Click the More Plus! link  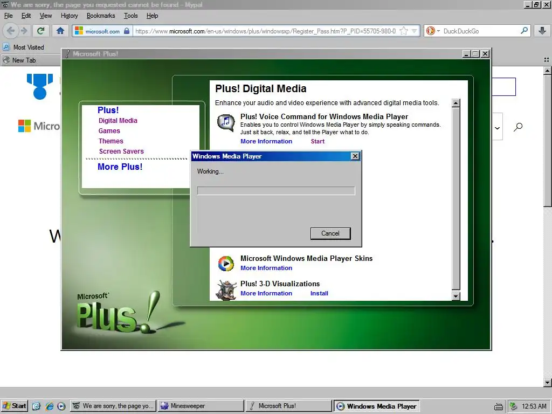(x=120, y=167)
